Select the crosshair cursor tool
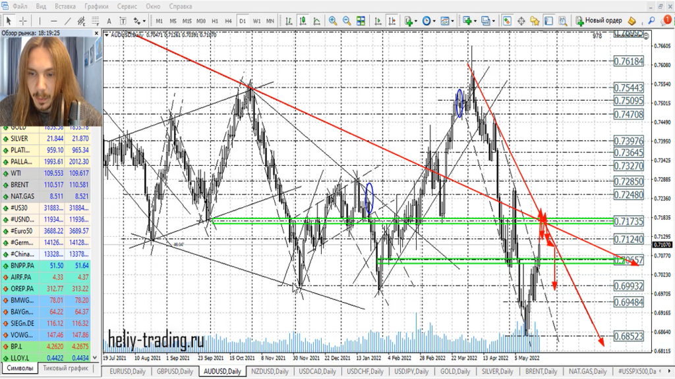The height and width of the screenshot is (379, 675). (24, 21)
